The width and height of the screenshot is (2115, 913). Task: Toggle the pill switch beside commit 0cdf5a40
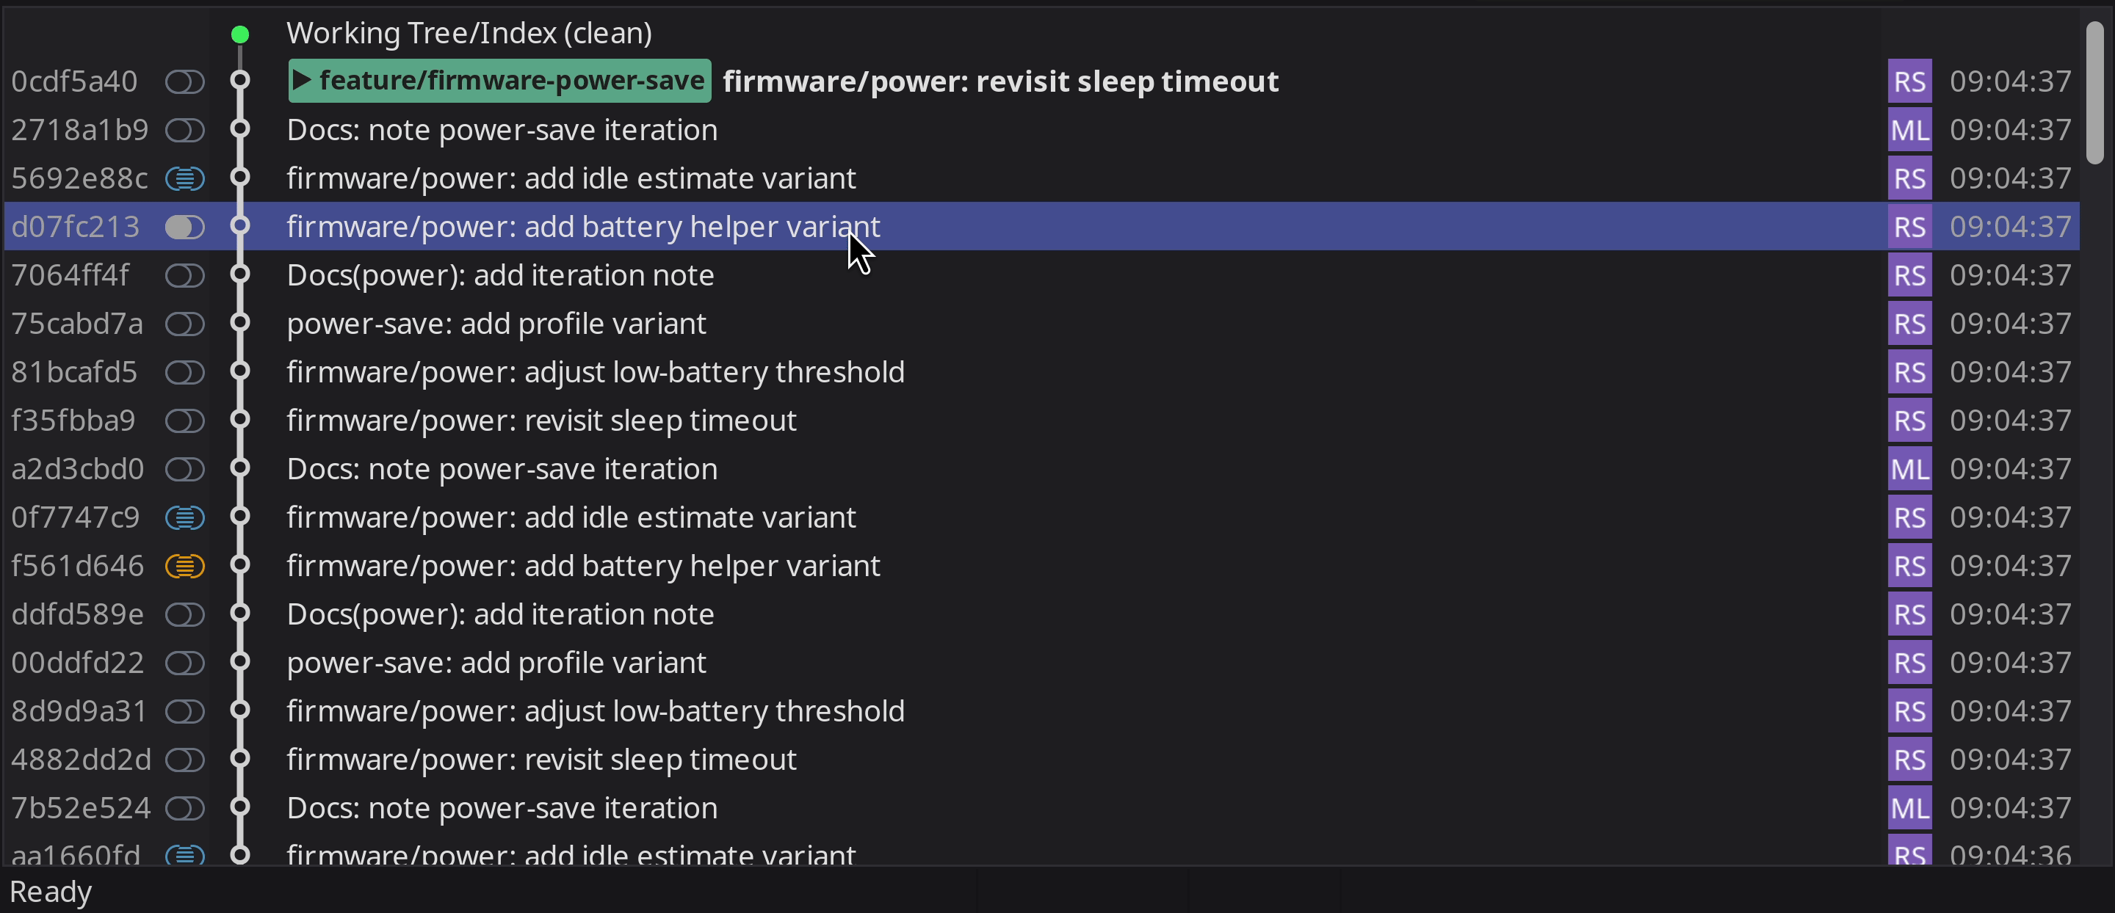point(185,81)
